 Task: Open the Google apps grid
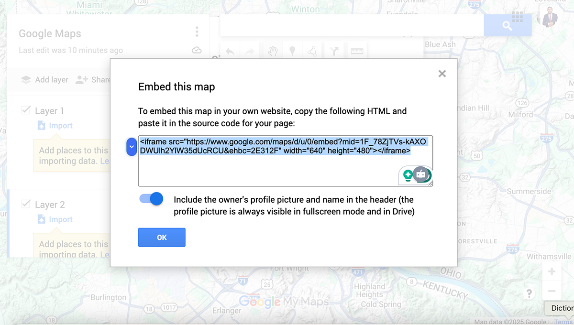[x=518, y=18]
